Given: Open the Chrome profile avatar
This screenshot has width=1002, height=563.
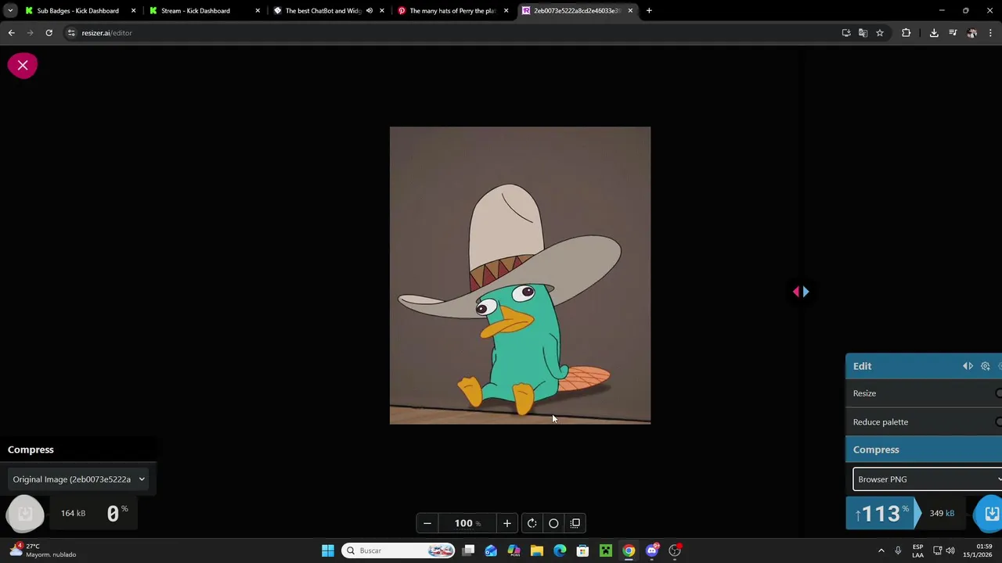Looking at the screenshot, I should [x=972, y=33].
